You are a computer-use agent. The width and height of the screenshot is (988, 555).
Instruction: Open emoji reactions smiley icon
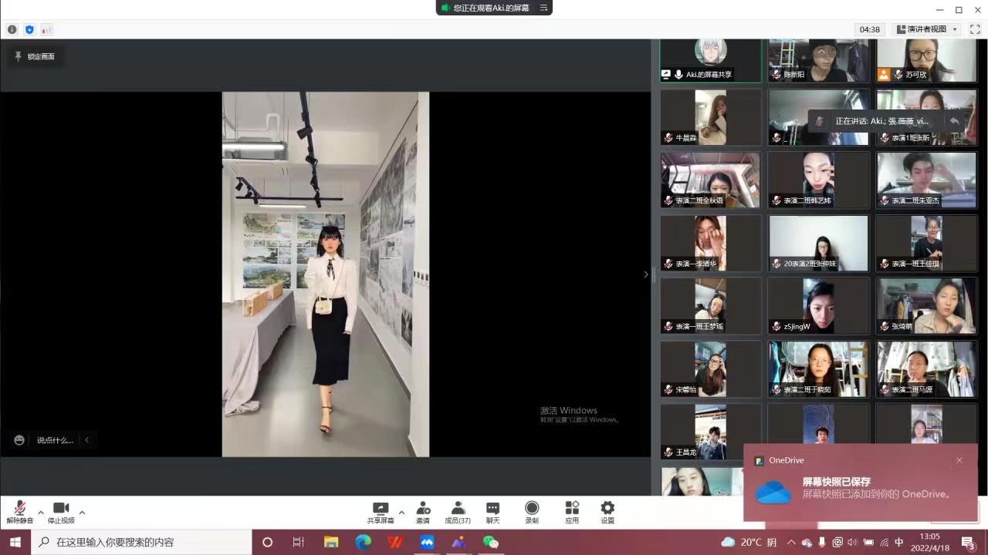(19, 440)
